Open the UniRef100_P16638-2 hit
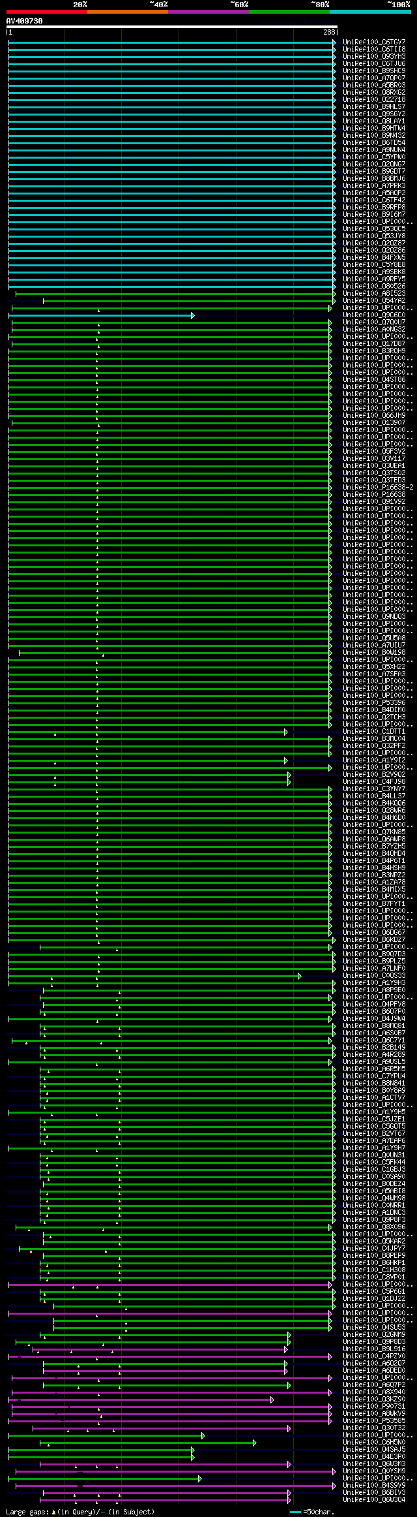 [x=378, y=487]
